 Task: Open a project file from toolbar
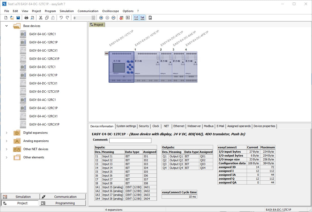(12, 18)
